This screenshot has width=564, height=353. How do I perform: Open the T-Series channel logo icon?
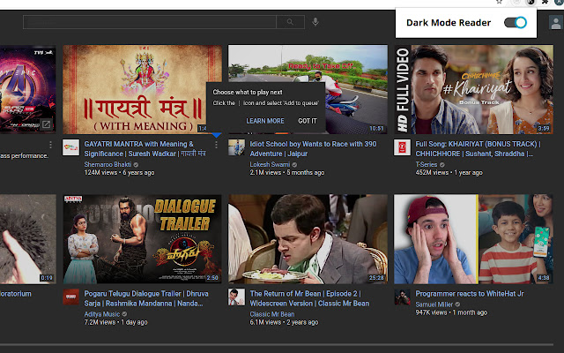(x=402, y=147)
